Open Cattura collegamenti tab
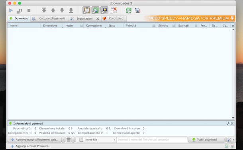The width and height of the screenshot is (243, 150). click(49, 18)
